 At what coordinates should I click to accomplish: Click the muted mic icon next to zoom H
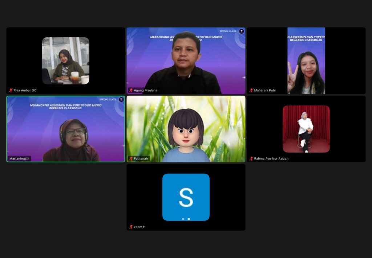tap(131, 227)
